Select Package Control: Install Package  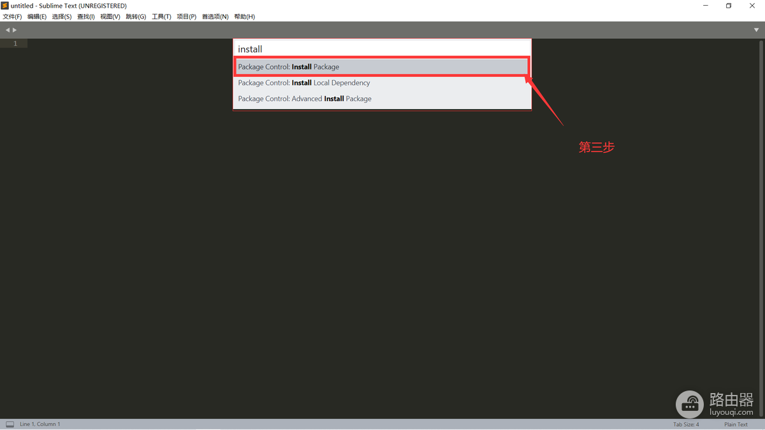(382, 67)
